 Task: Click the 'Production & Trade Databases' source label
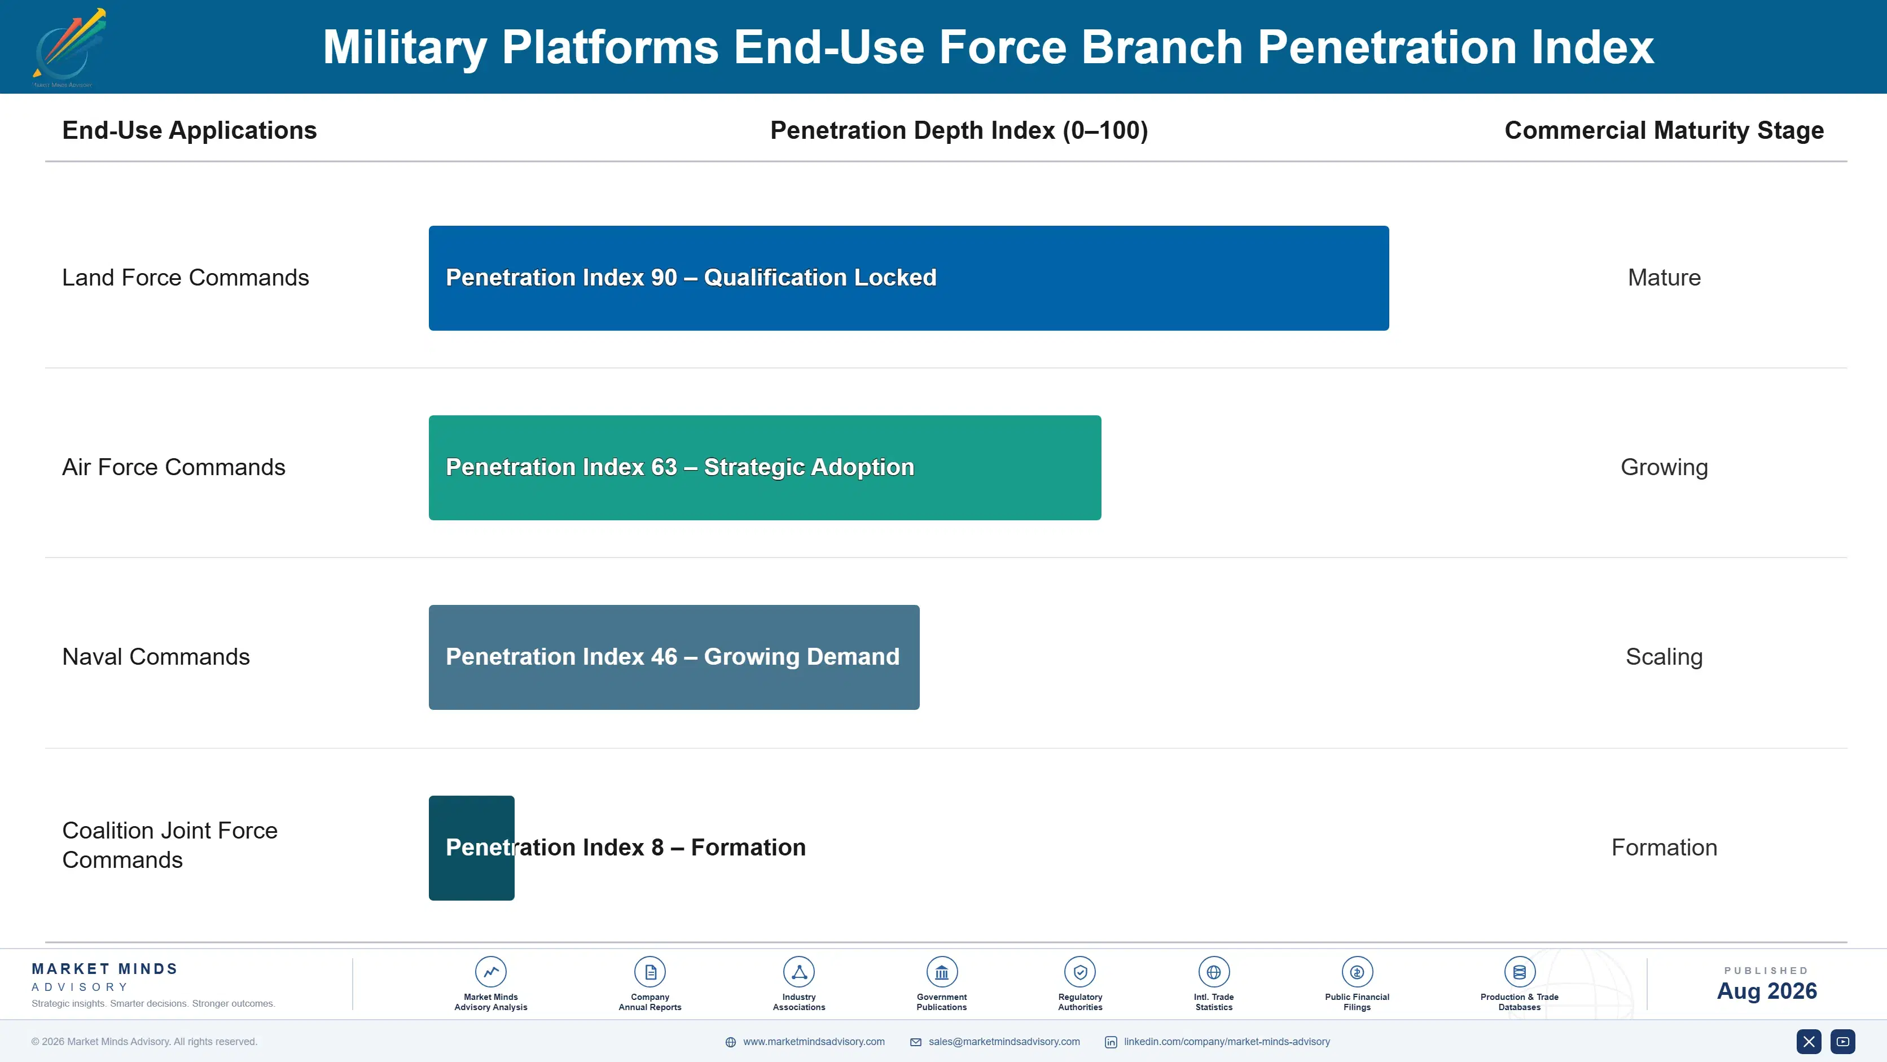tap(1519, 1002)
